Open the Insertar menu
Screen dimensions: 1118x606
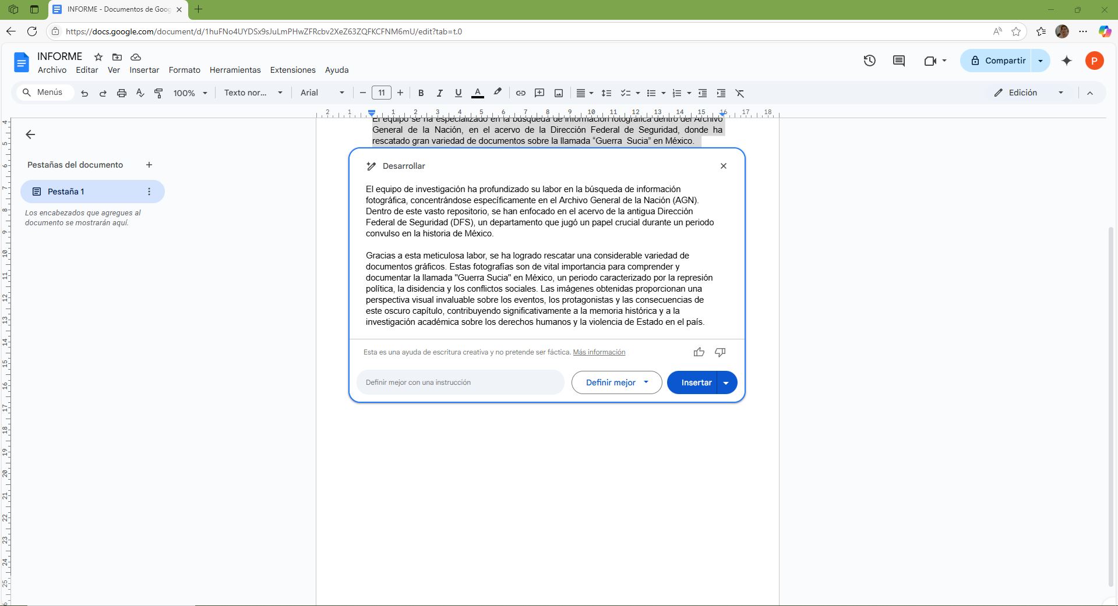point(144,70)
